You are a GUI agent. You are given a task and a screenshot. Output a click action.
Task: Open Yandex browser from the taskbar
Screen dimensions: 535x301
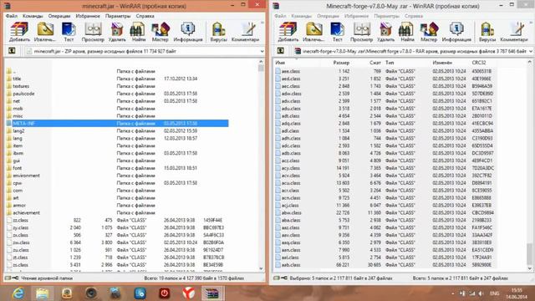click(x=188, y=293)
